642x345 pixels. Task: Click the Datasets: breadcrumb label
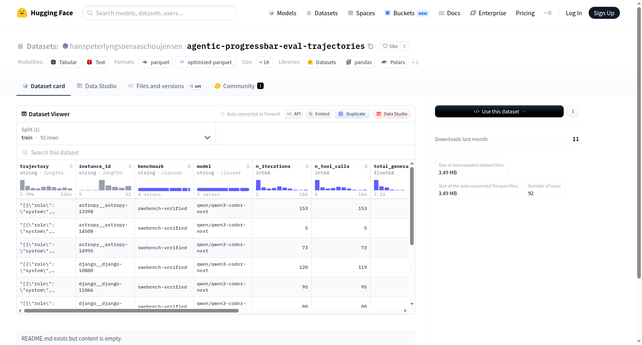(43, 46)
